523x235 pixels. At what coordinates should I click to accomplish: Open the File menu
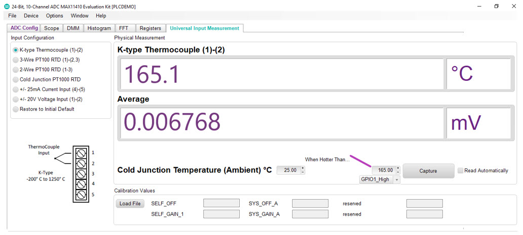[12, 16]
